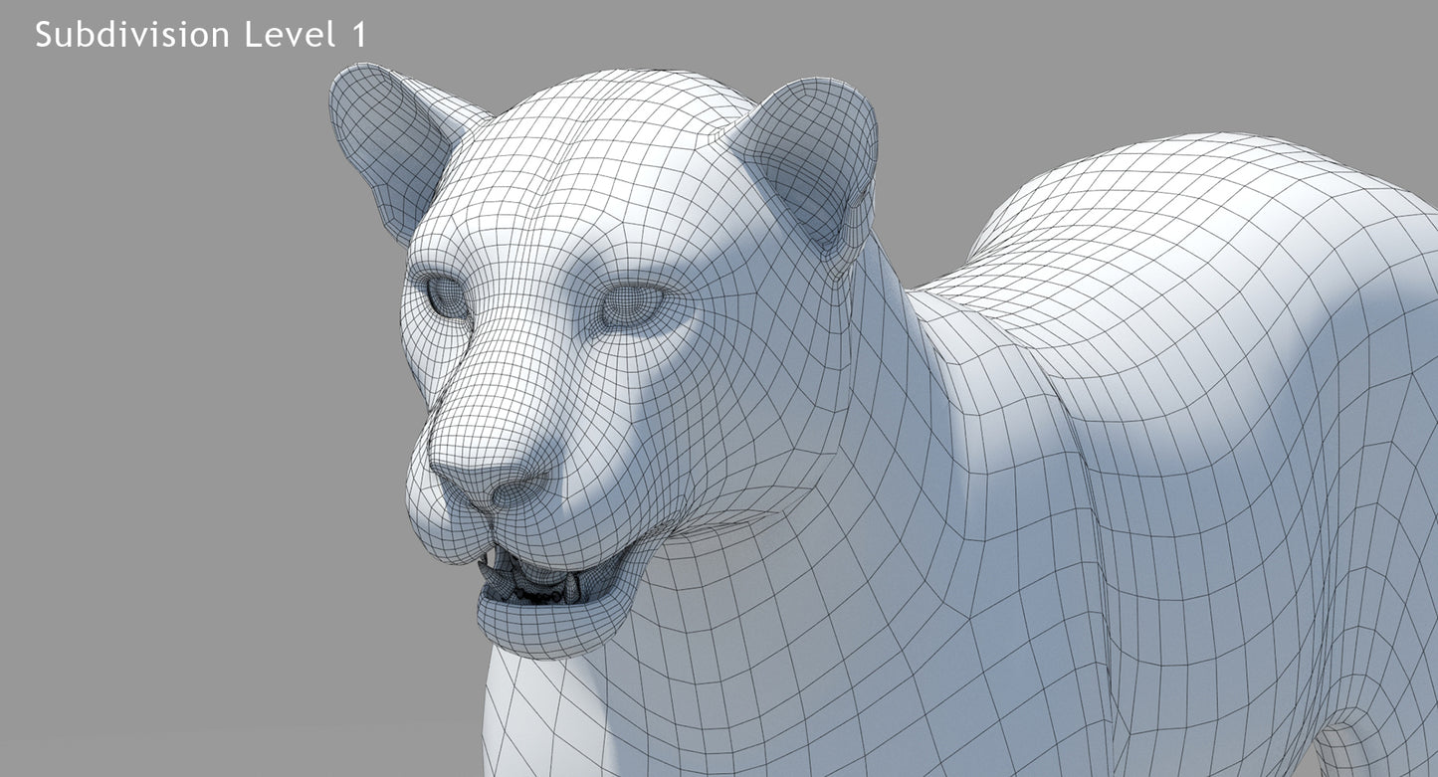
Task: Click the visible fang tooth in the mouth
Action: click(487, 571)
